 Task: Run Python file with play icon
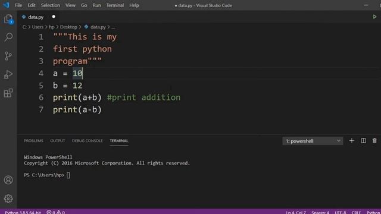(374, 17)
